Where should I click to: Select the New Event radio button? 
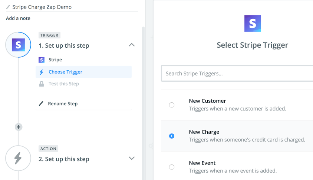[172, 167]
